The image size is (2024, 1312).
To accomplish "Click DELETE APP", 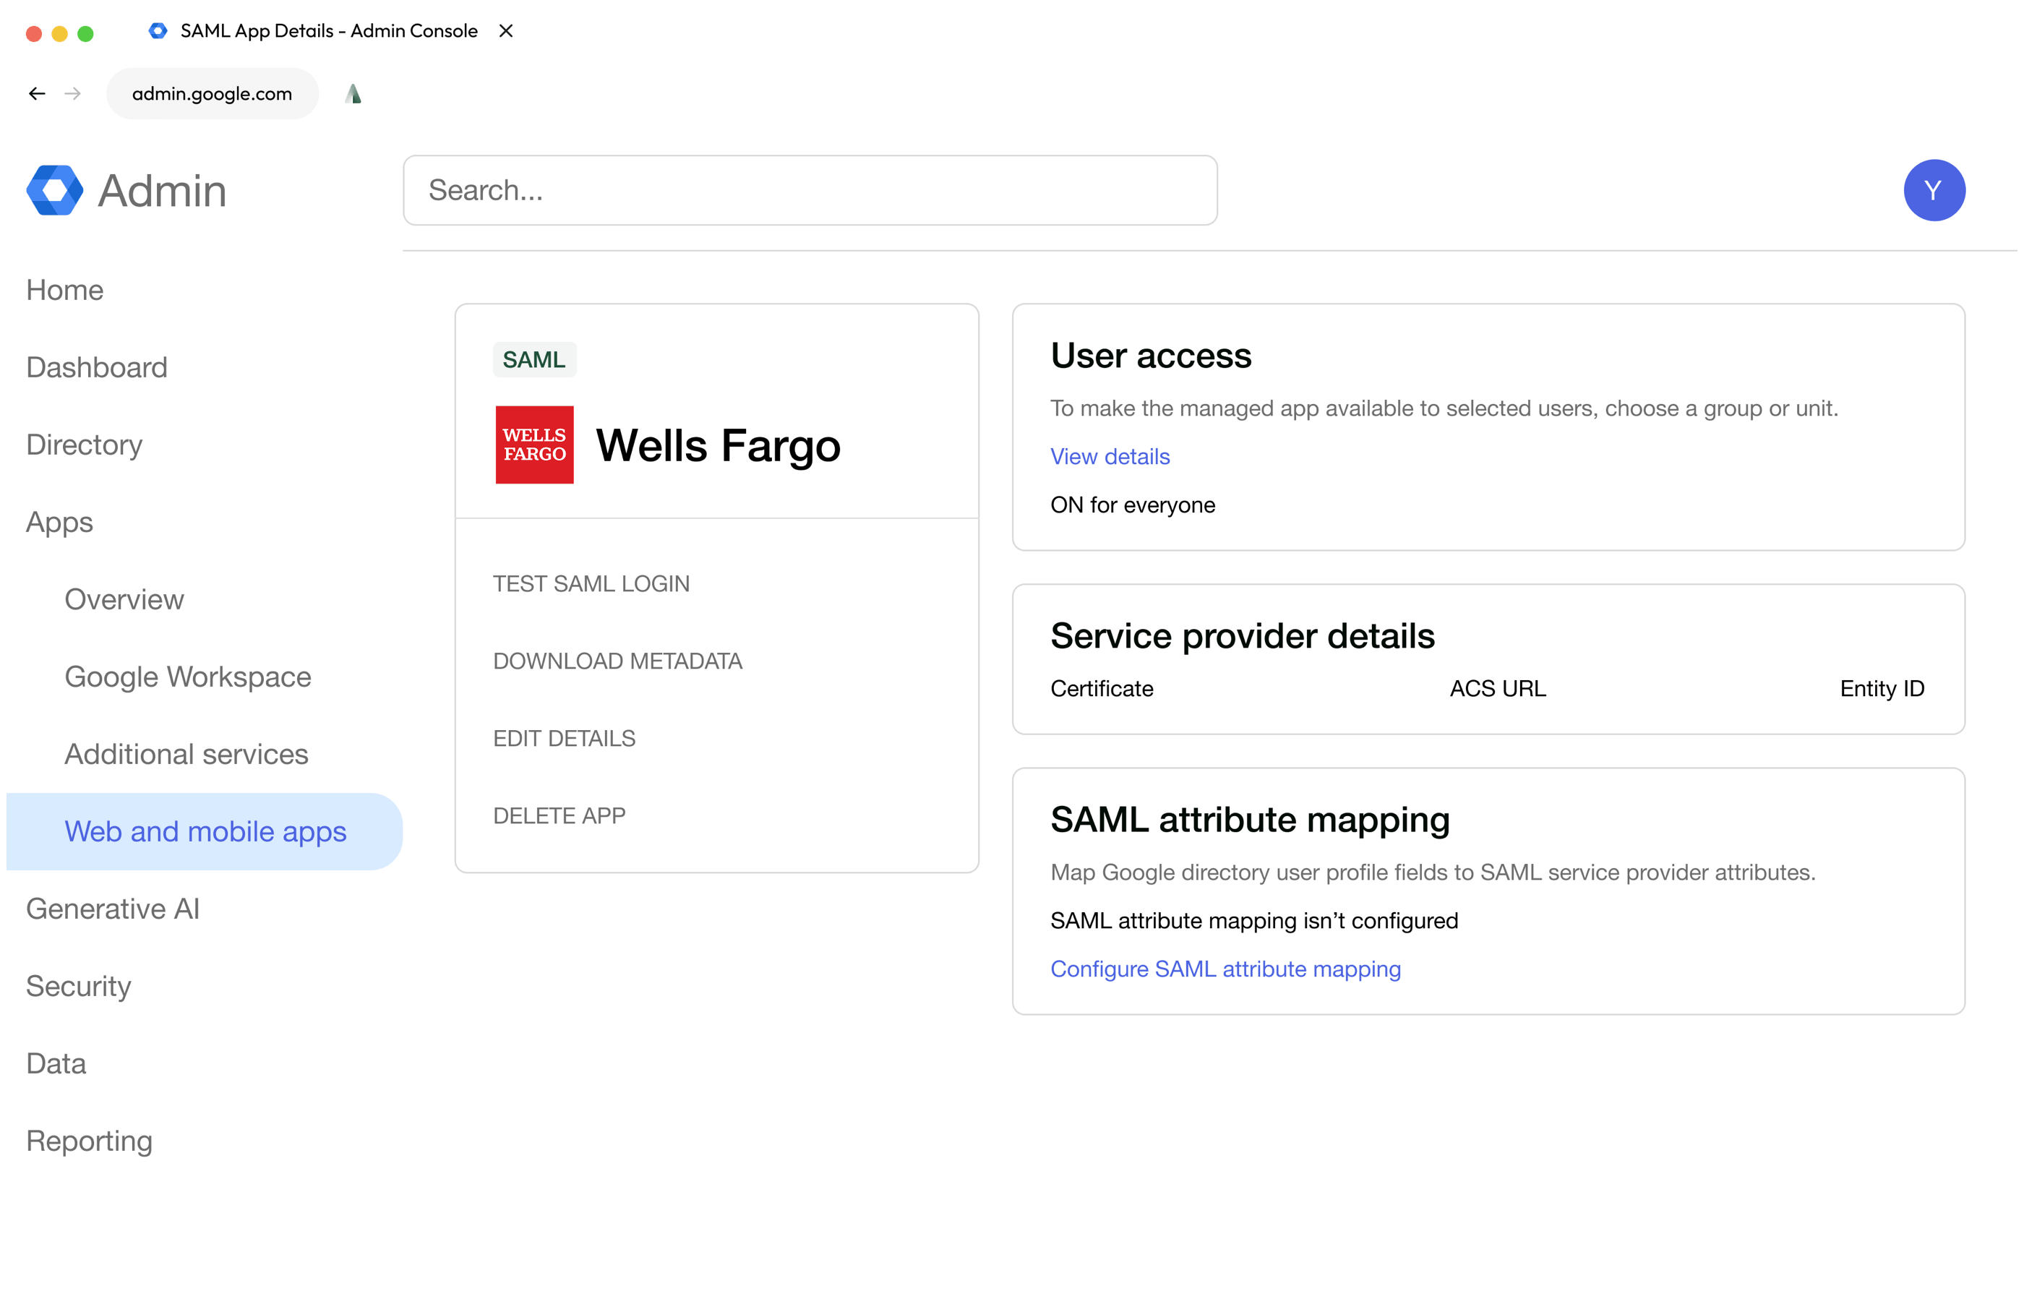I will pos(559,816).
